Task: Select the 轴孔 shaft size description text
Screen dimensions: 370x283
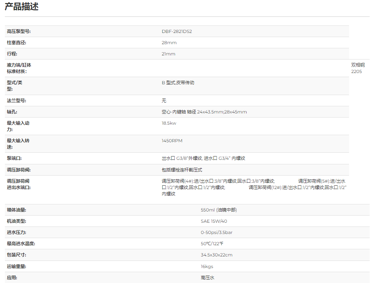Action: (204, 112)
